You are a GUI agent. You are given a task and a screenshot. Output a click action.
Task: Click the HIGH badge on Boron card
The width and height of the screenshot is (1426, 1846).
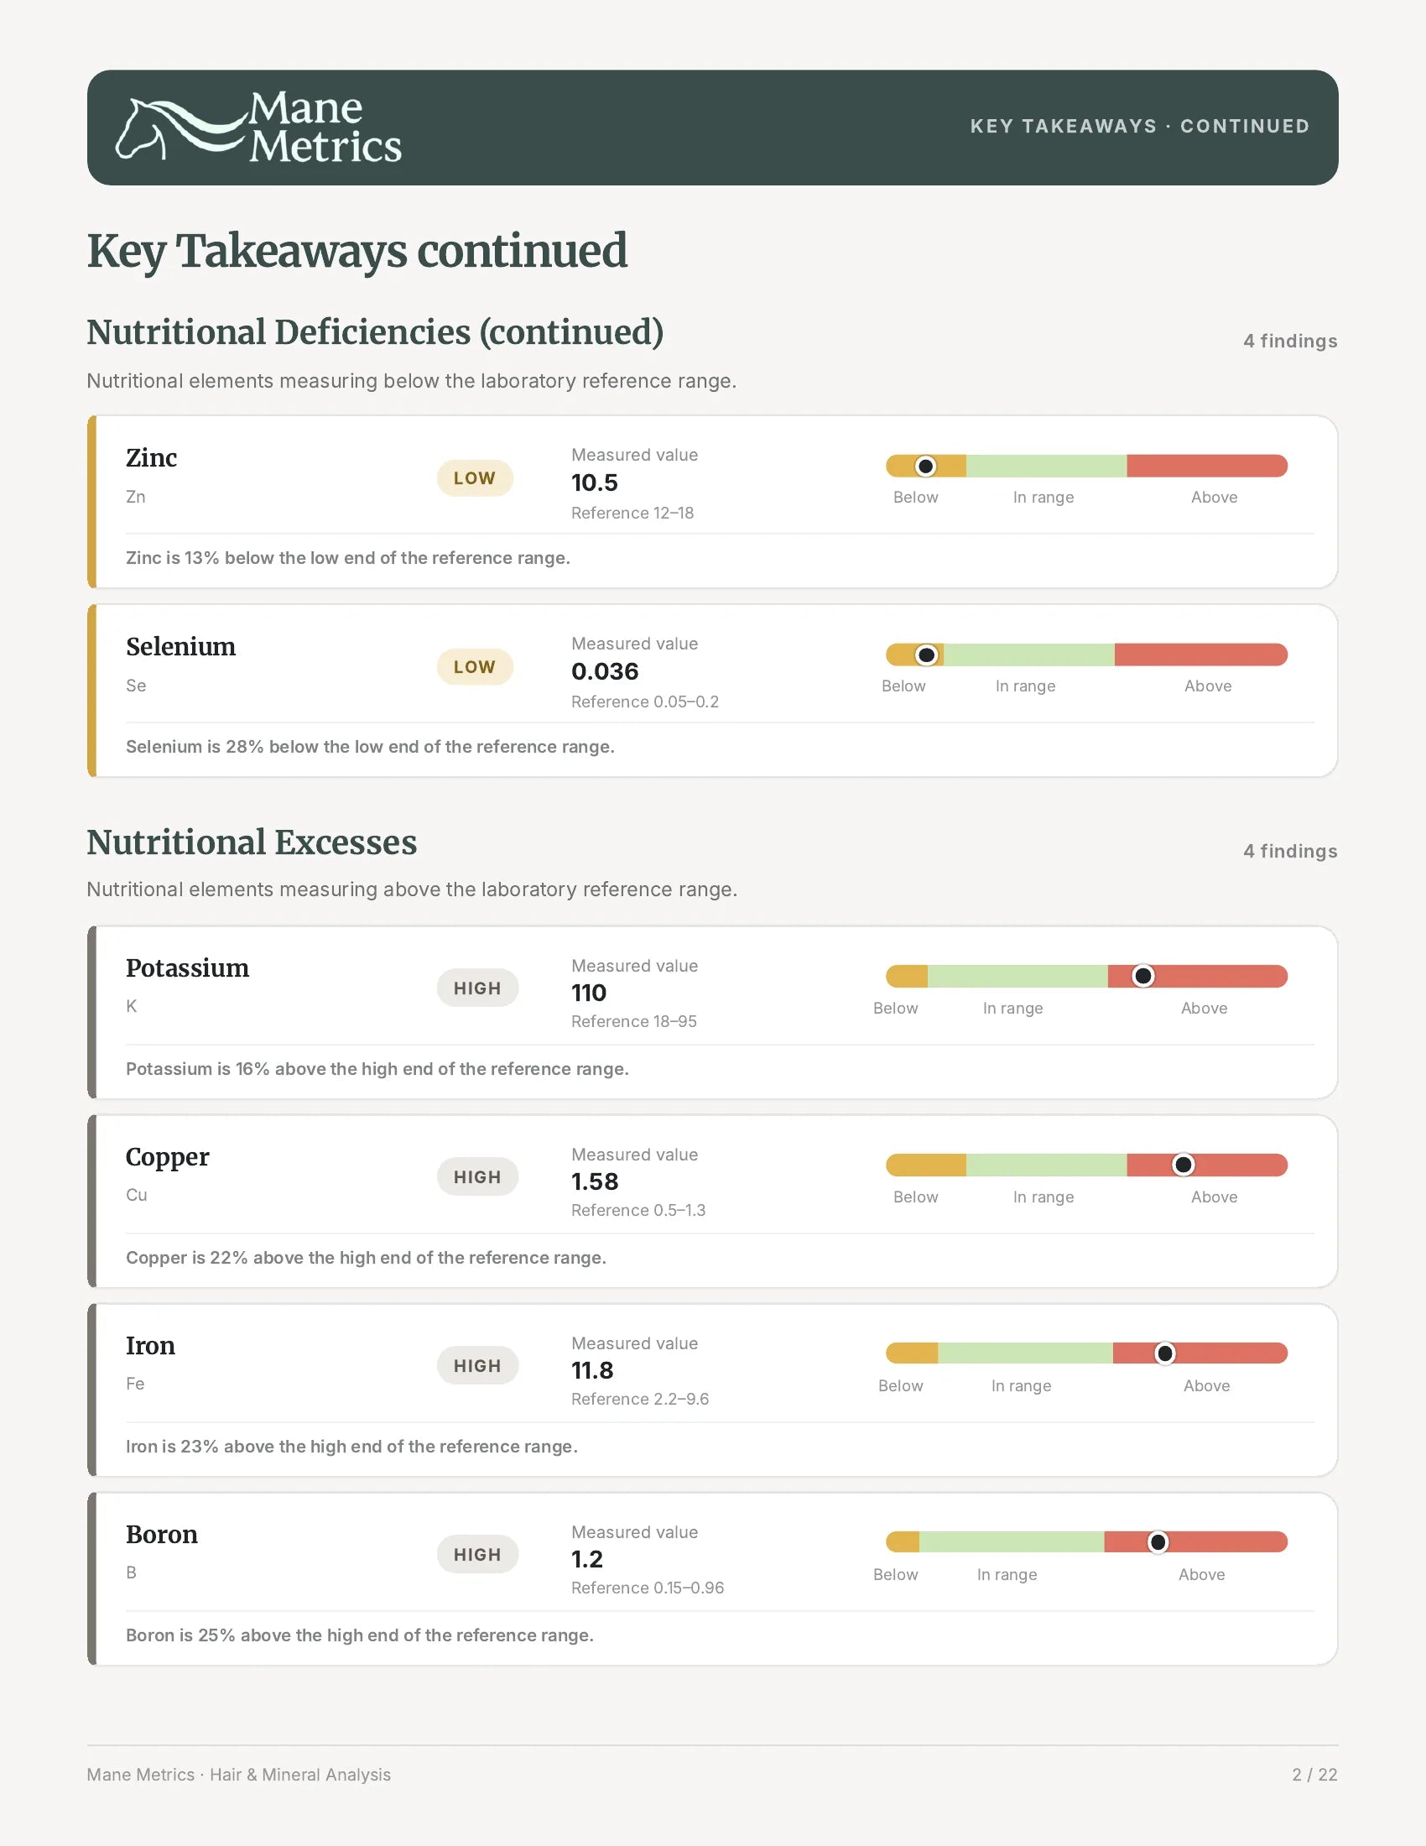477,1554
